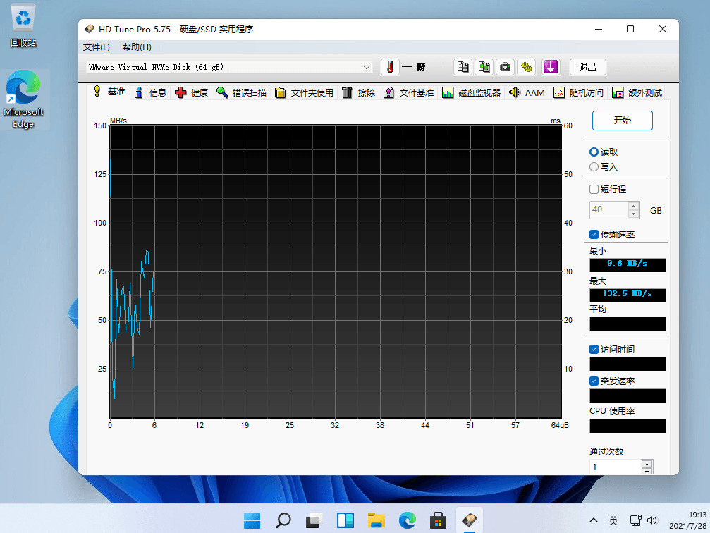Increase the short stroke GB value

point(634,206)
